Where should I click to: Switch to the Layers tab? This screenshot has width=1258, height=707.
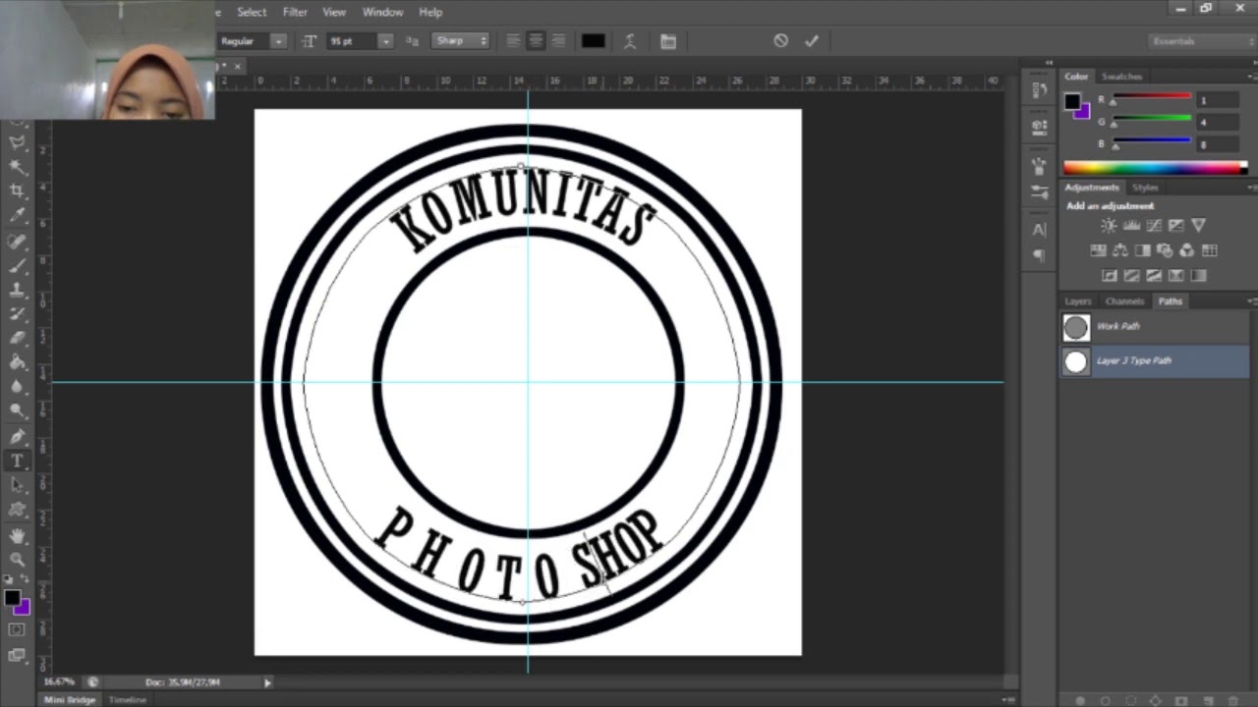click(x=1078, y=301)
